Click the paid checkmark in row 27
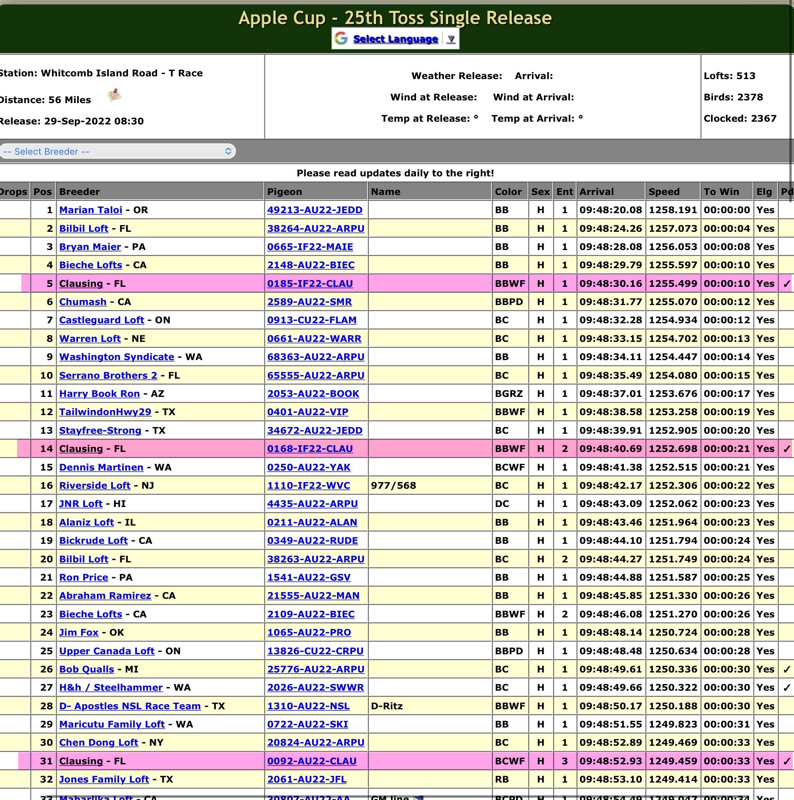The width and height of the screenshot is (794, 800). [787, 688]
